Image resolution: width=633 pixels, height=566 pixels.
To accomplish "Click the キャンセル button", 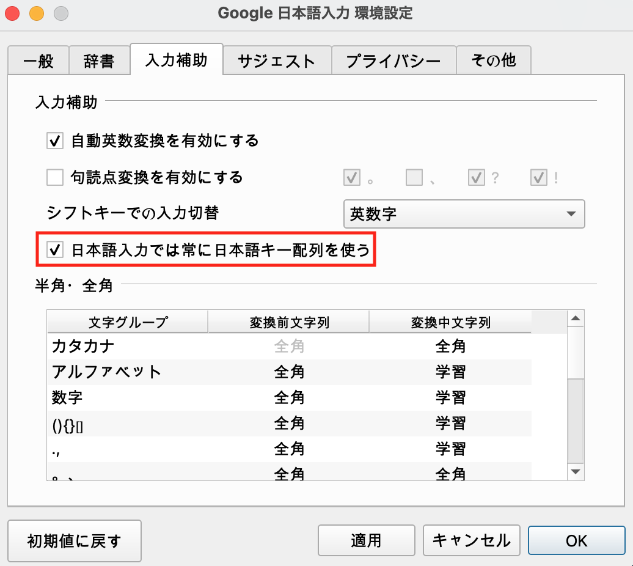I will (471, 540).
